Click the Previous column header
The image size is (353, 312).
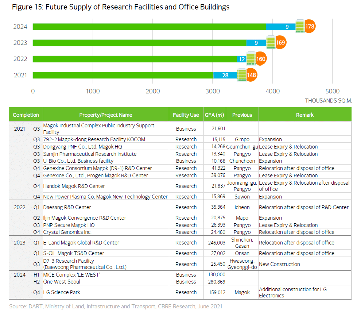(x=242, y=115)
